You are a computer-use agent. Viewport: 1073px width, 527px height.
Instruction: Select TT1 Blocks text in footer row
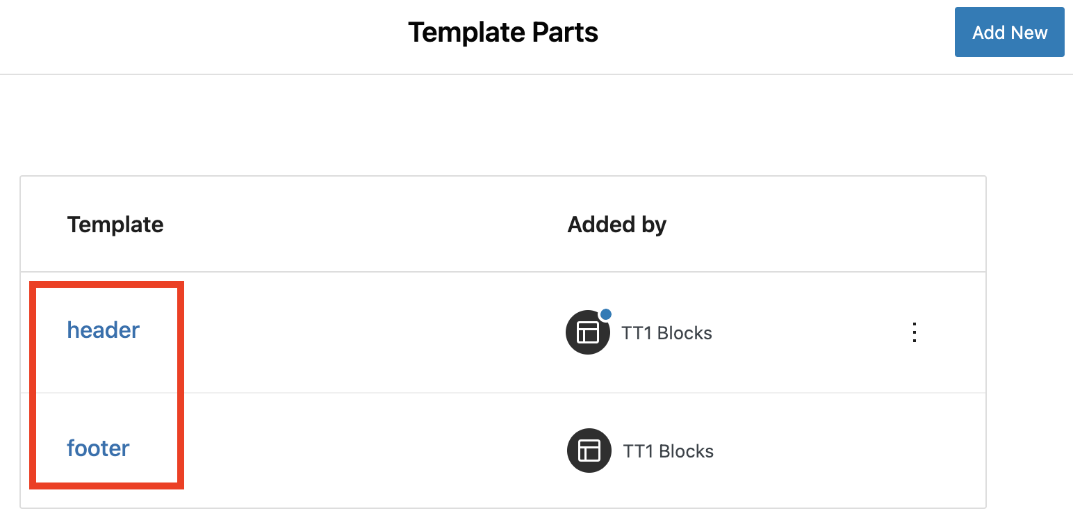[x=668, y=451]
